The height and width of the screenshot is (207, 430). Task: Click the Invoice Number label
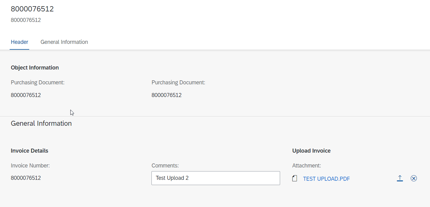pos(30,165)
